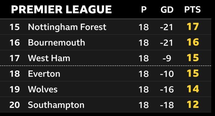
Task: Click Wolves' 14 points value
Action: [192, 89]
